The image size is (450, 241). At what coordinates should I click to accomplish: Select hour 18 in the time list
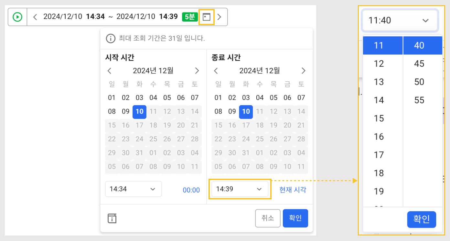pyautogui.click(x=383, y=173)
